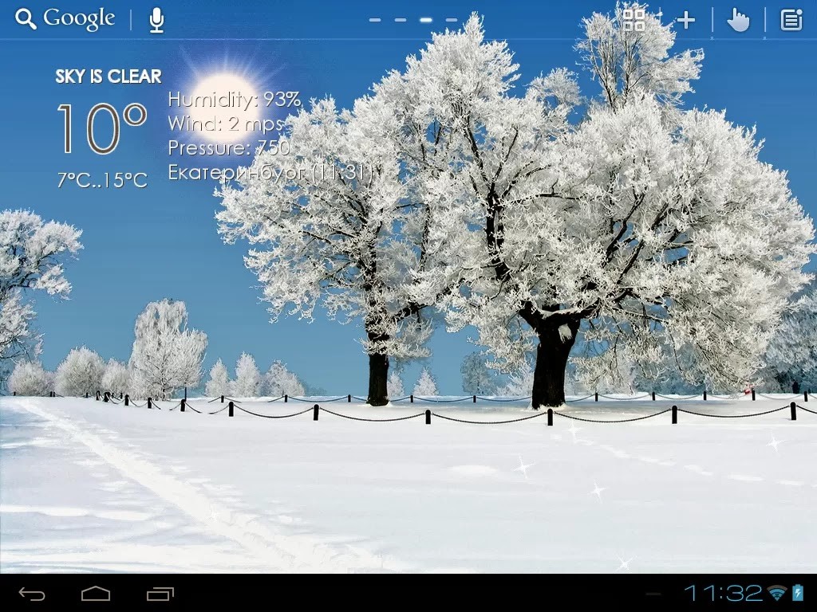Open Google search via magnifier icon

click(26, 19)
